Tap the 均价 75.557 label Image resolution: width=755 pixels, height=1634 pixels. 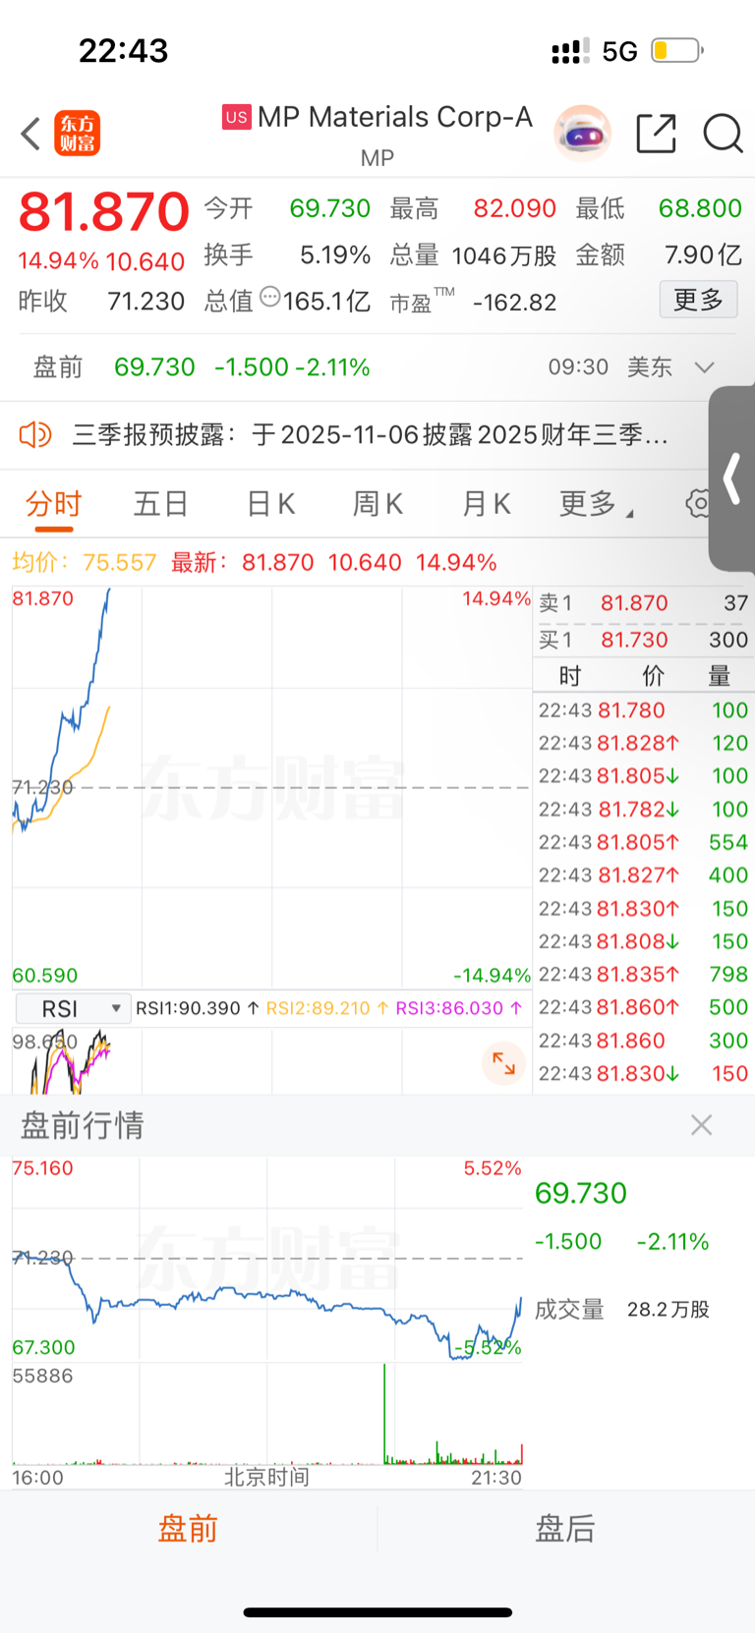coord(85,563)
